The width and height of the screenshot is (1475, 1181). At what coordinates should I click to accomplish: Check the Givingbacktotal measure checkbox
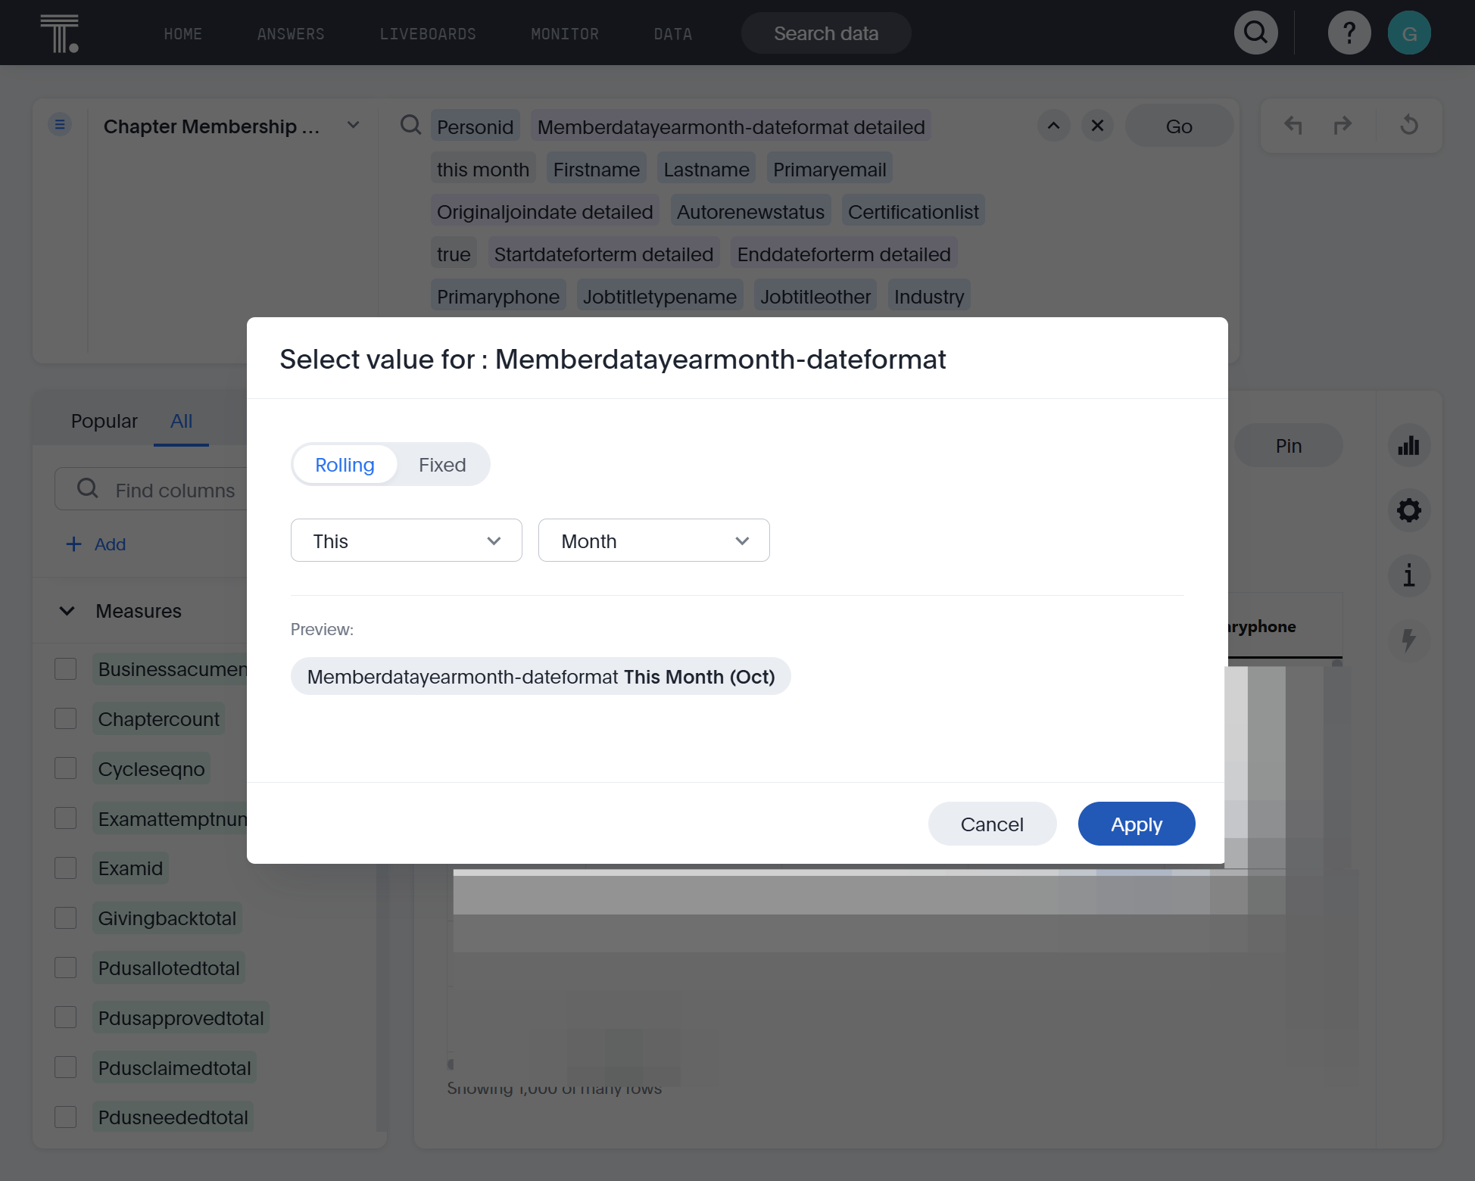point(66,918)
